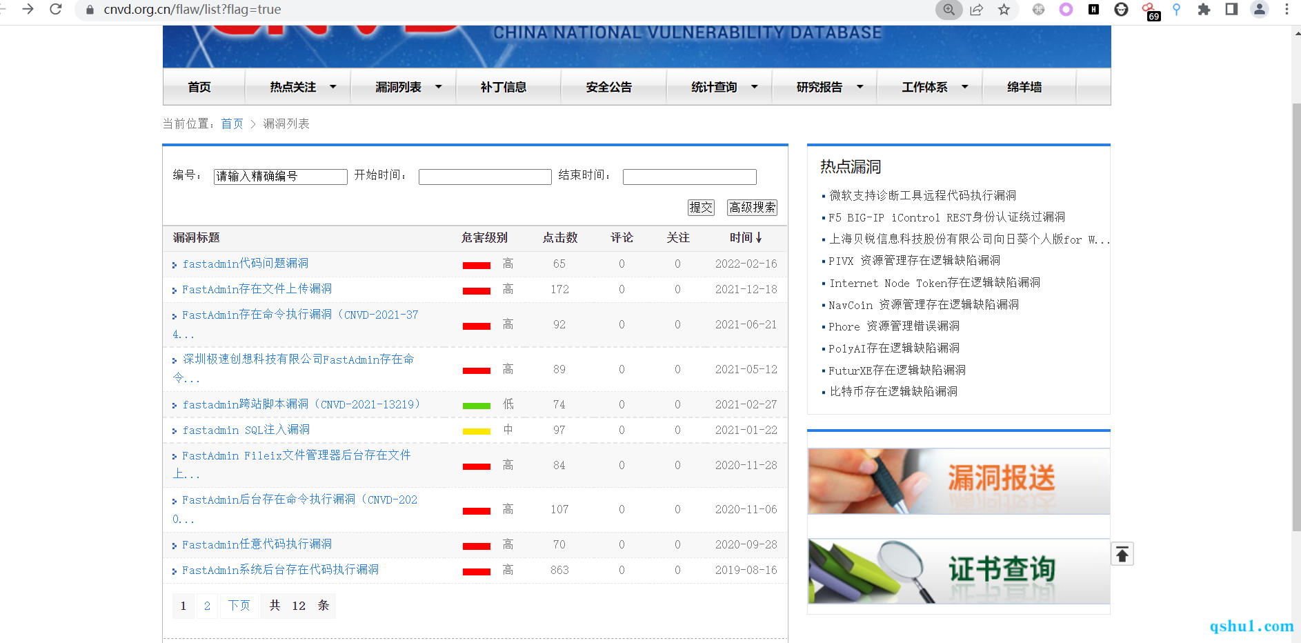Open hot item 微软支持诊断工具远程代码执行漏洞

tap(922, 196)
